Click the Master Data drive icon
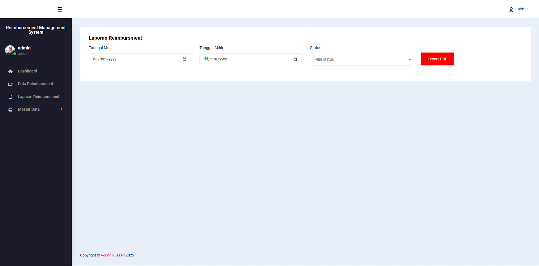The height and width of the screenshot is (266, 539). [x=10, y=110]
